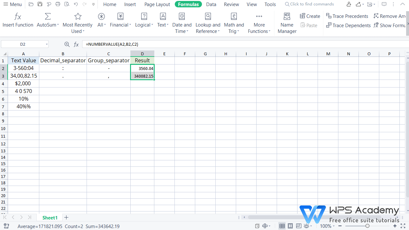Switch to Page Layout view in status bar
Viewport: 409px width, 230px height.
(290, 226)
